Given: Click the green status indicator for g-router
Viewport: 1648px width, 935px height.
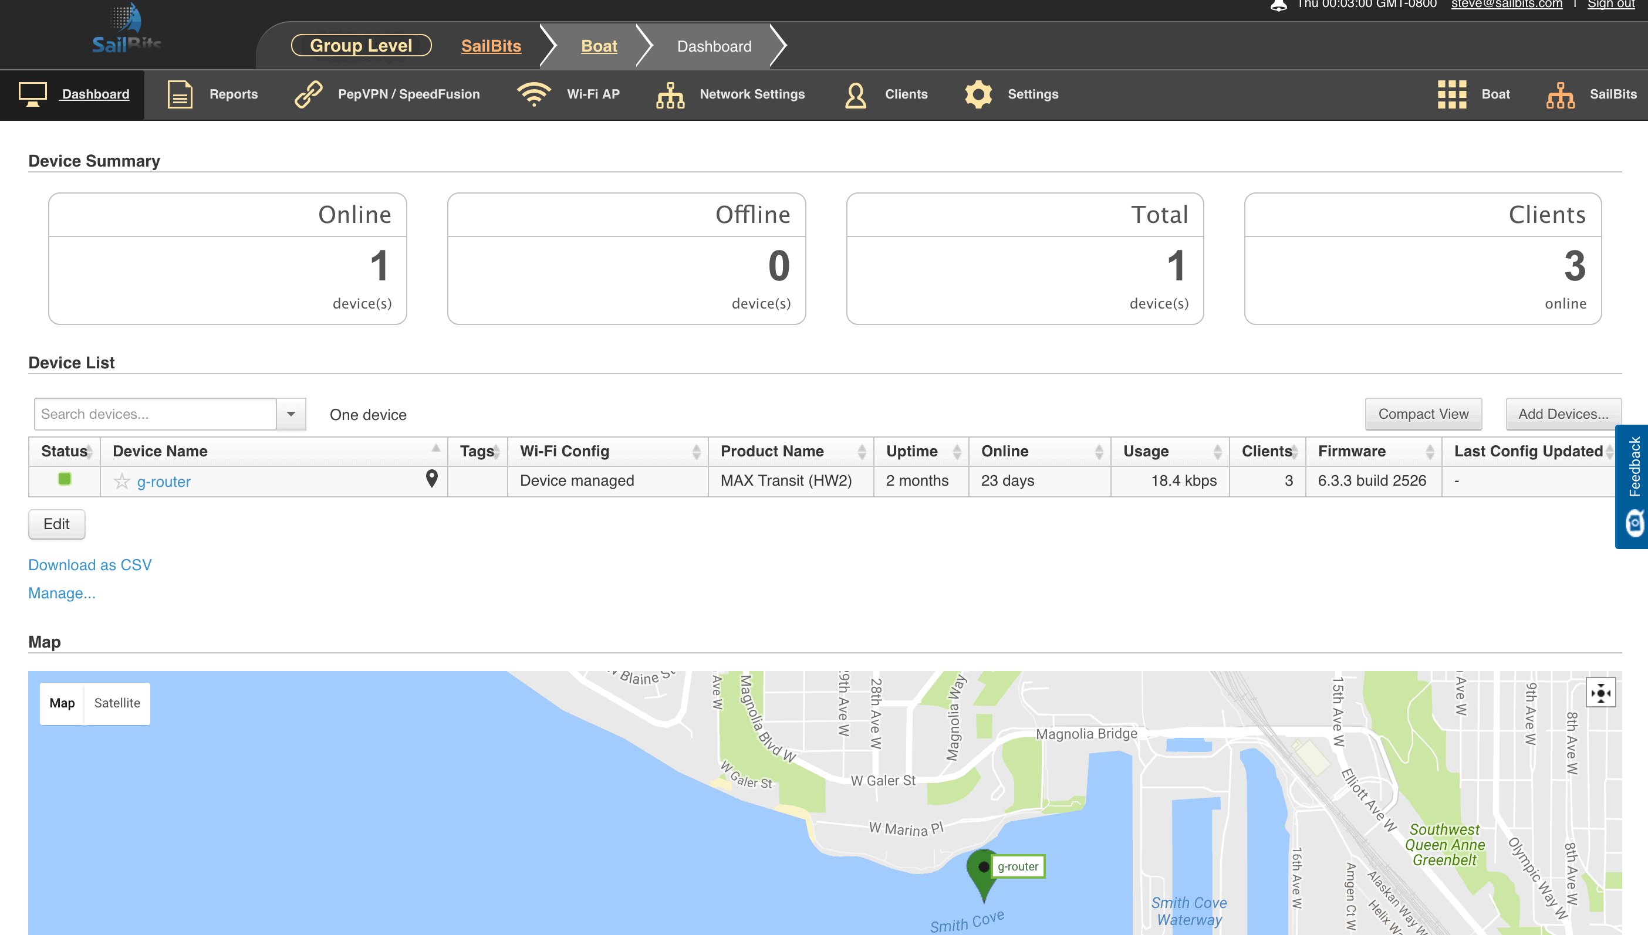Looking at the screenshot, I should pos(65,479).
